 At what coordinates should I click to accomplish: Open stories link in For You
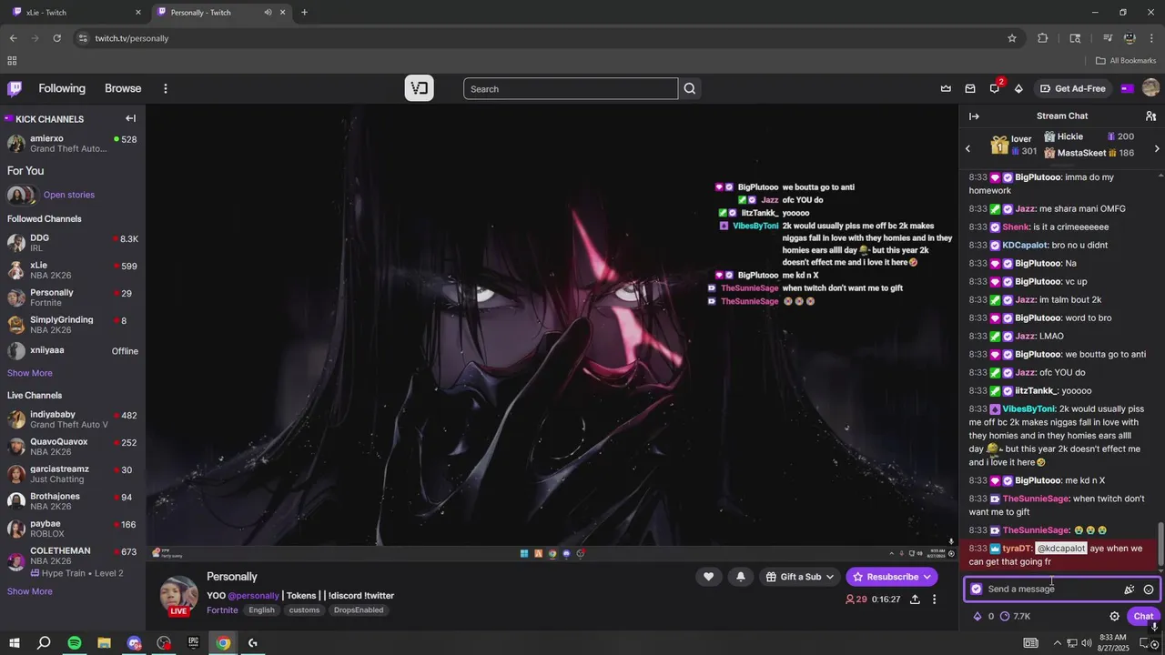pos(69,195)
